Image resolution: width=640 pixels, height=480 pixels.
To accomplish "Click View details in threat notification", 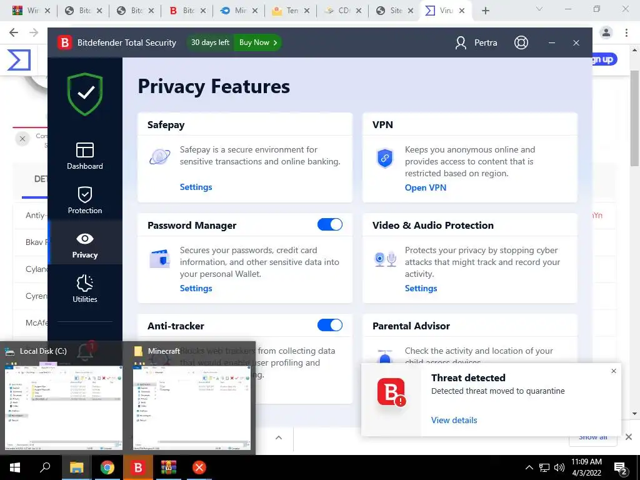I will (454, 420).
